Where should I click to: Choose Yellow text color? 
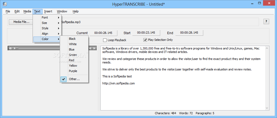(74, 66)
